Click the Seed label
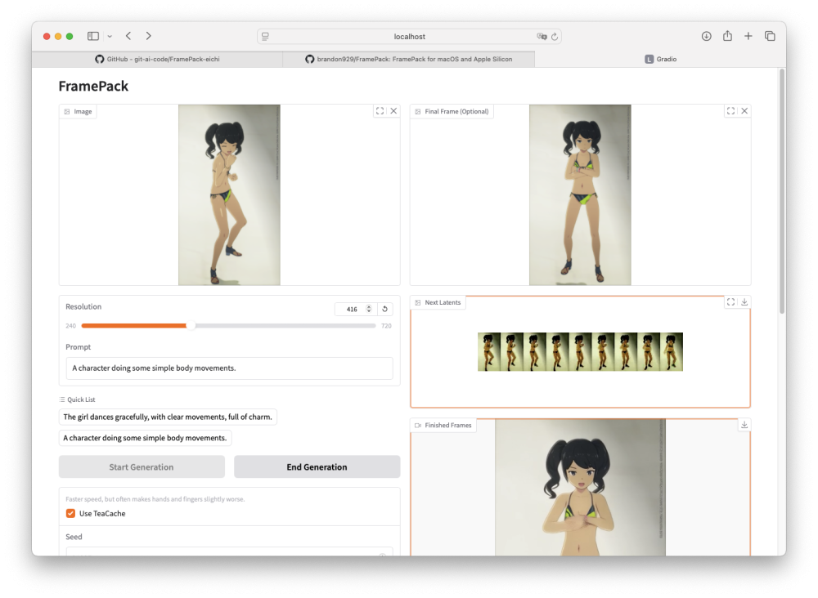This screenshot has height=598, width=818. tap(74, 537)
